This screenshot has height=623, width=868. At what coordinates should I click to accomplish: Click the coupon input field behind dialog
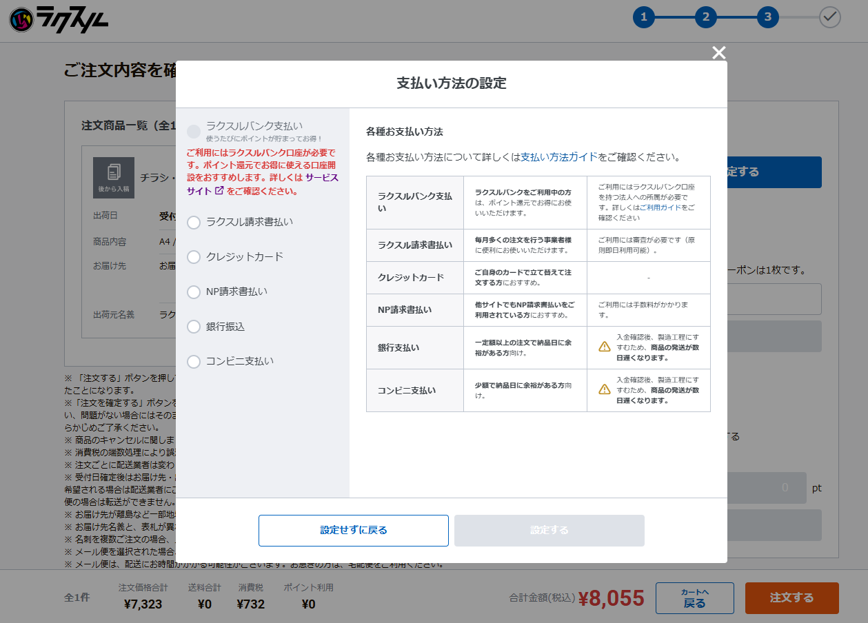click(774, 299)
